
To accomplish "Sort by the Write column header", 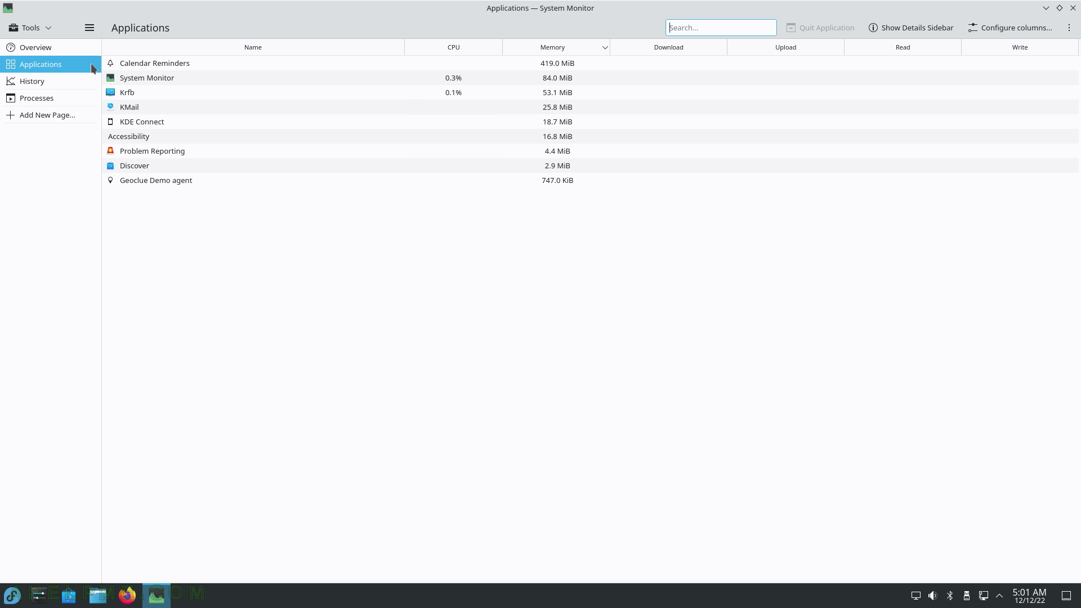I will (x=1020, y=47).
